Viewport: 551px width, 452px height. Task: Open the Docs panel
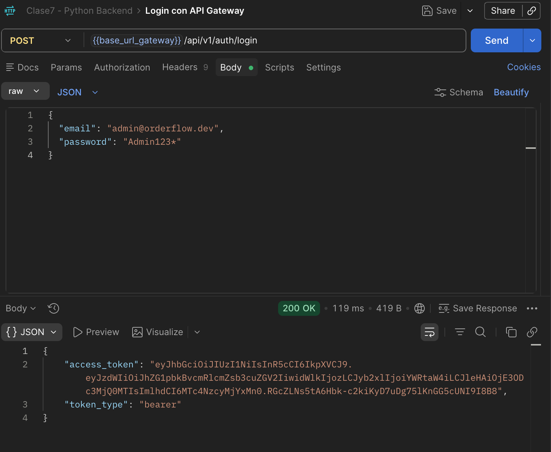click(x=22, y=68)
